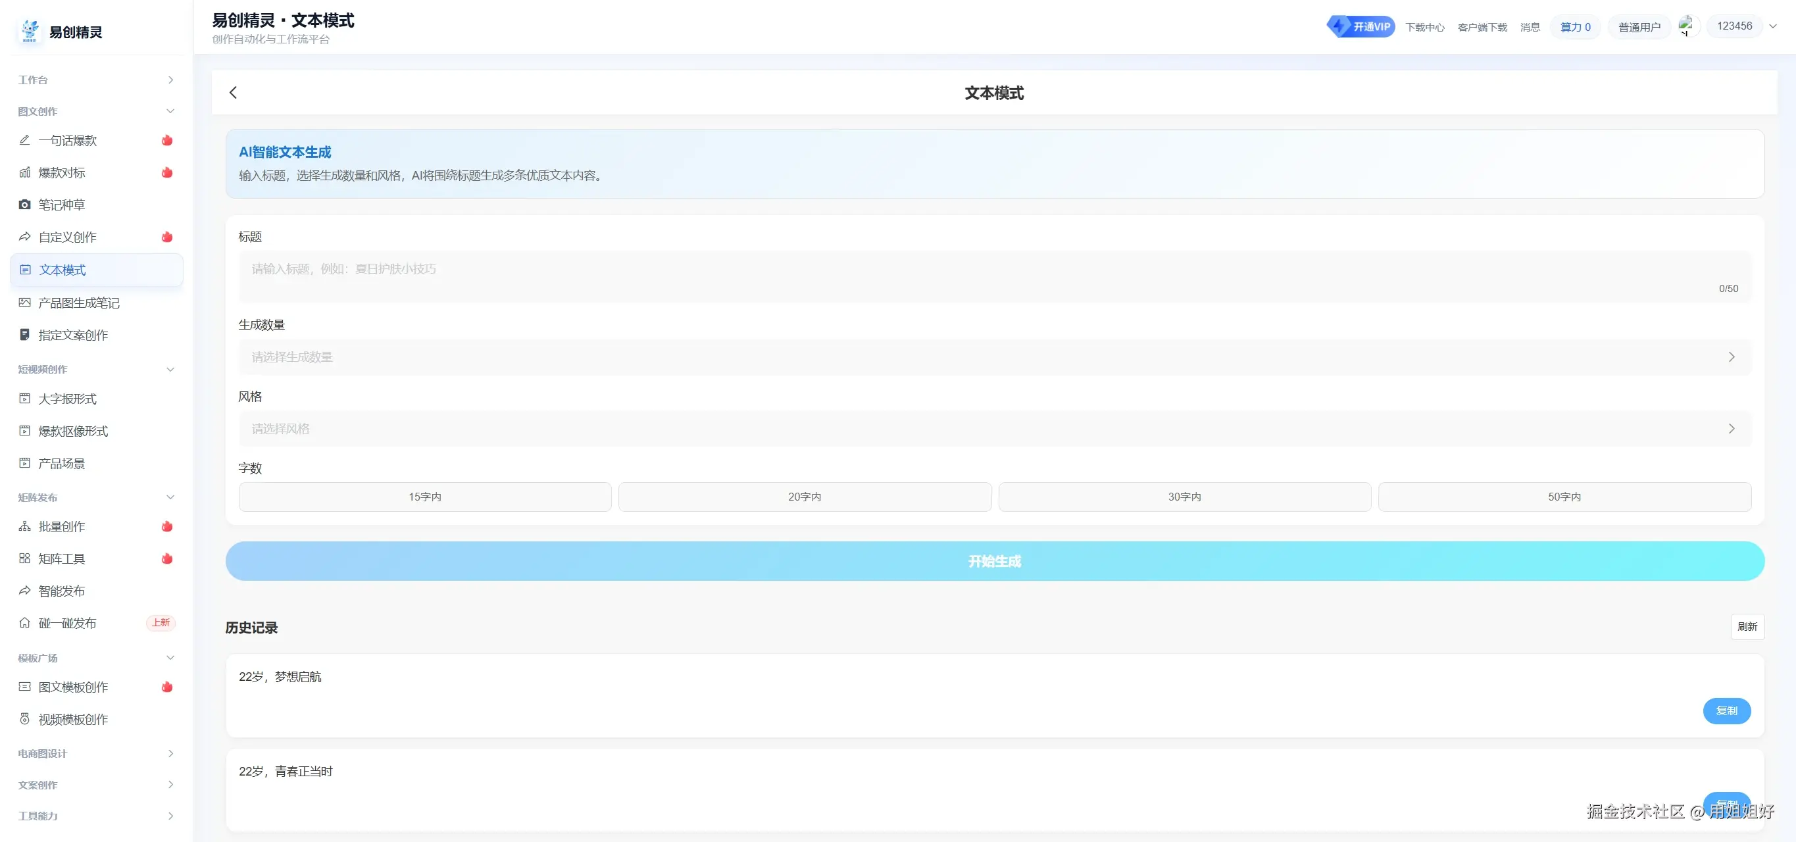Select the 30字内 word count option
The height and width of the screenshot is (842, 1796).
click(x=1184, y=497)
